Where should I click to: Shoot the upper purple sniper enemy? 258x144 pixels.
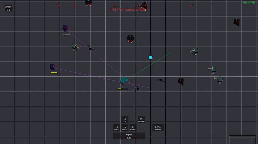[65, 28]
